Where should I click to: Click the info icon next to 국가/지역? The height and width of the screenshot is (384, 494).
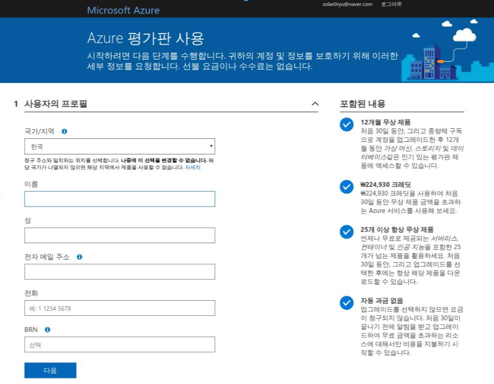coord(64,131)
